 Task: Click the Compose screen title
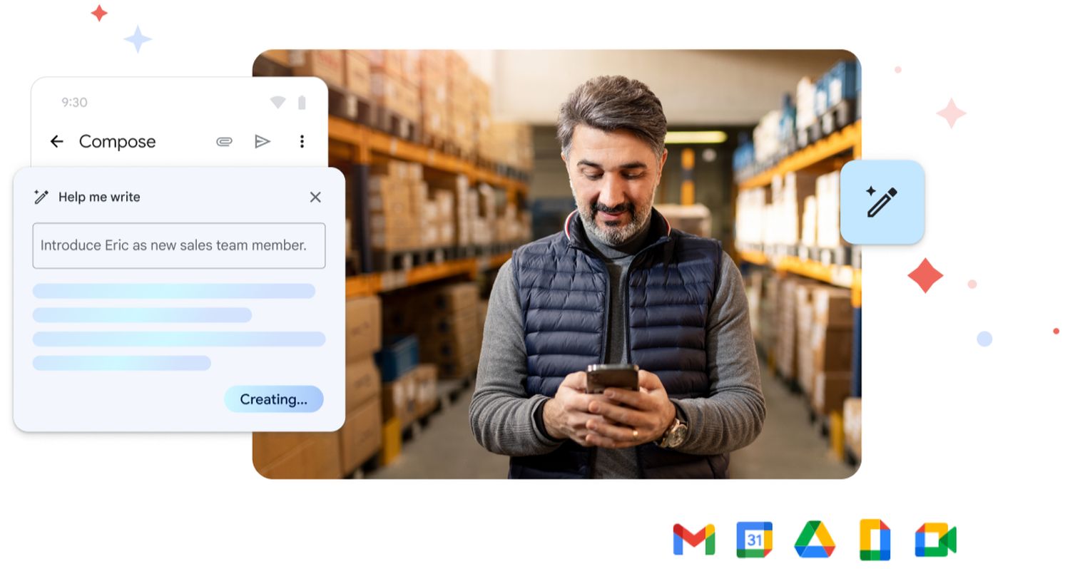tap(117, 141)
